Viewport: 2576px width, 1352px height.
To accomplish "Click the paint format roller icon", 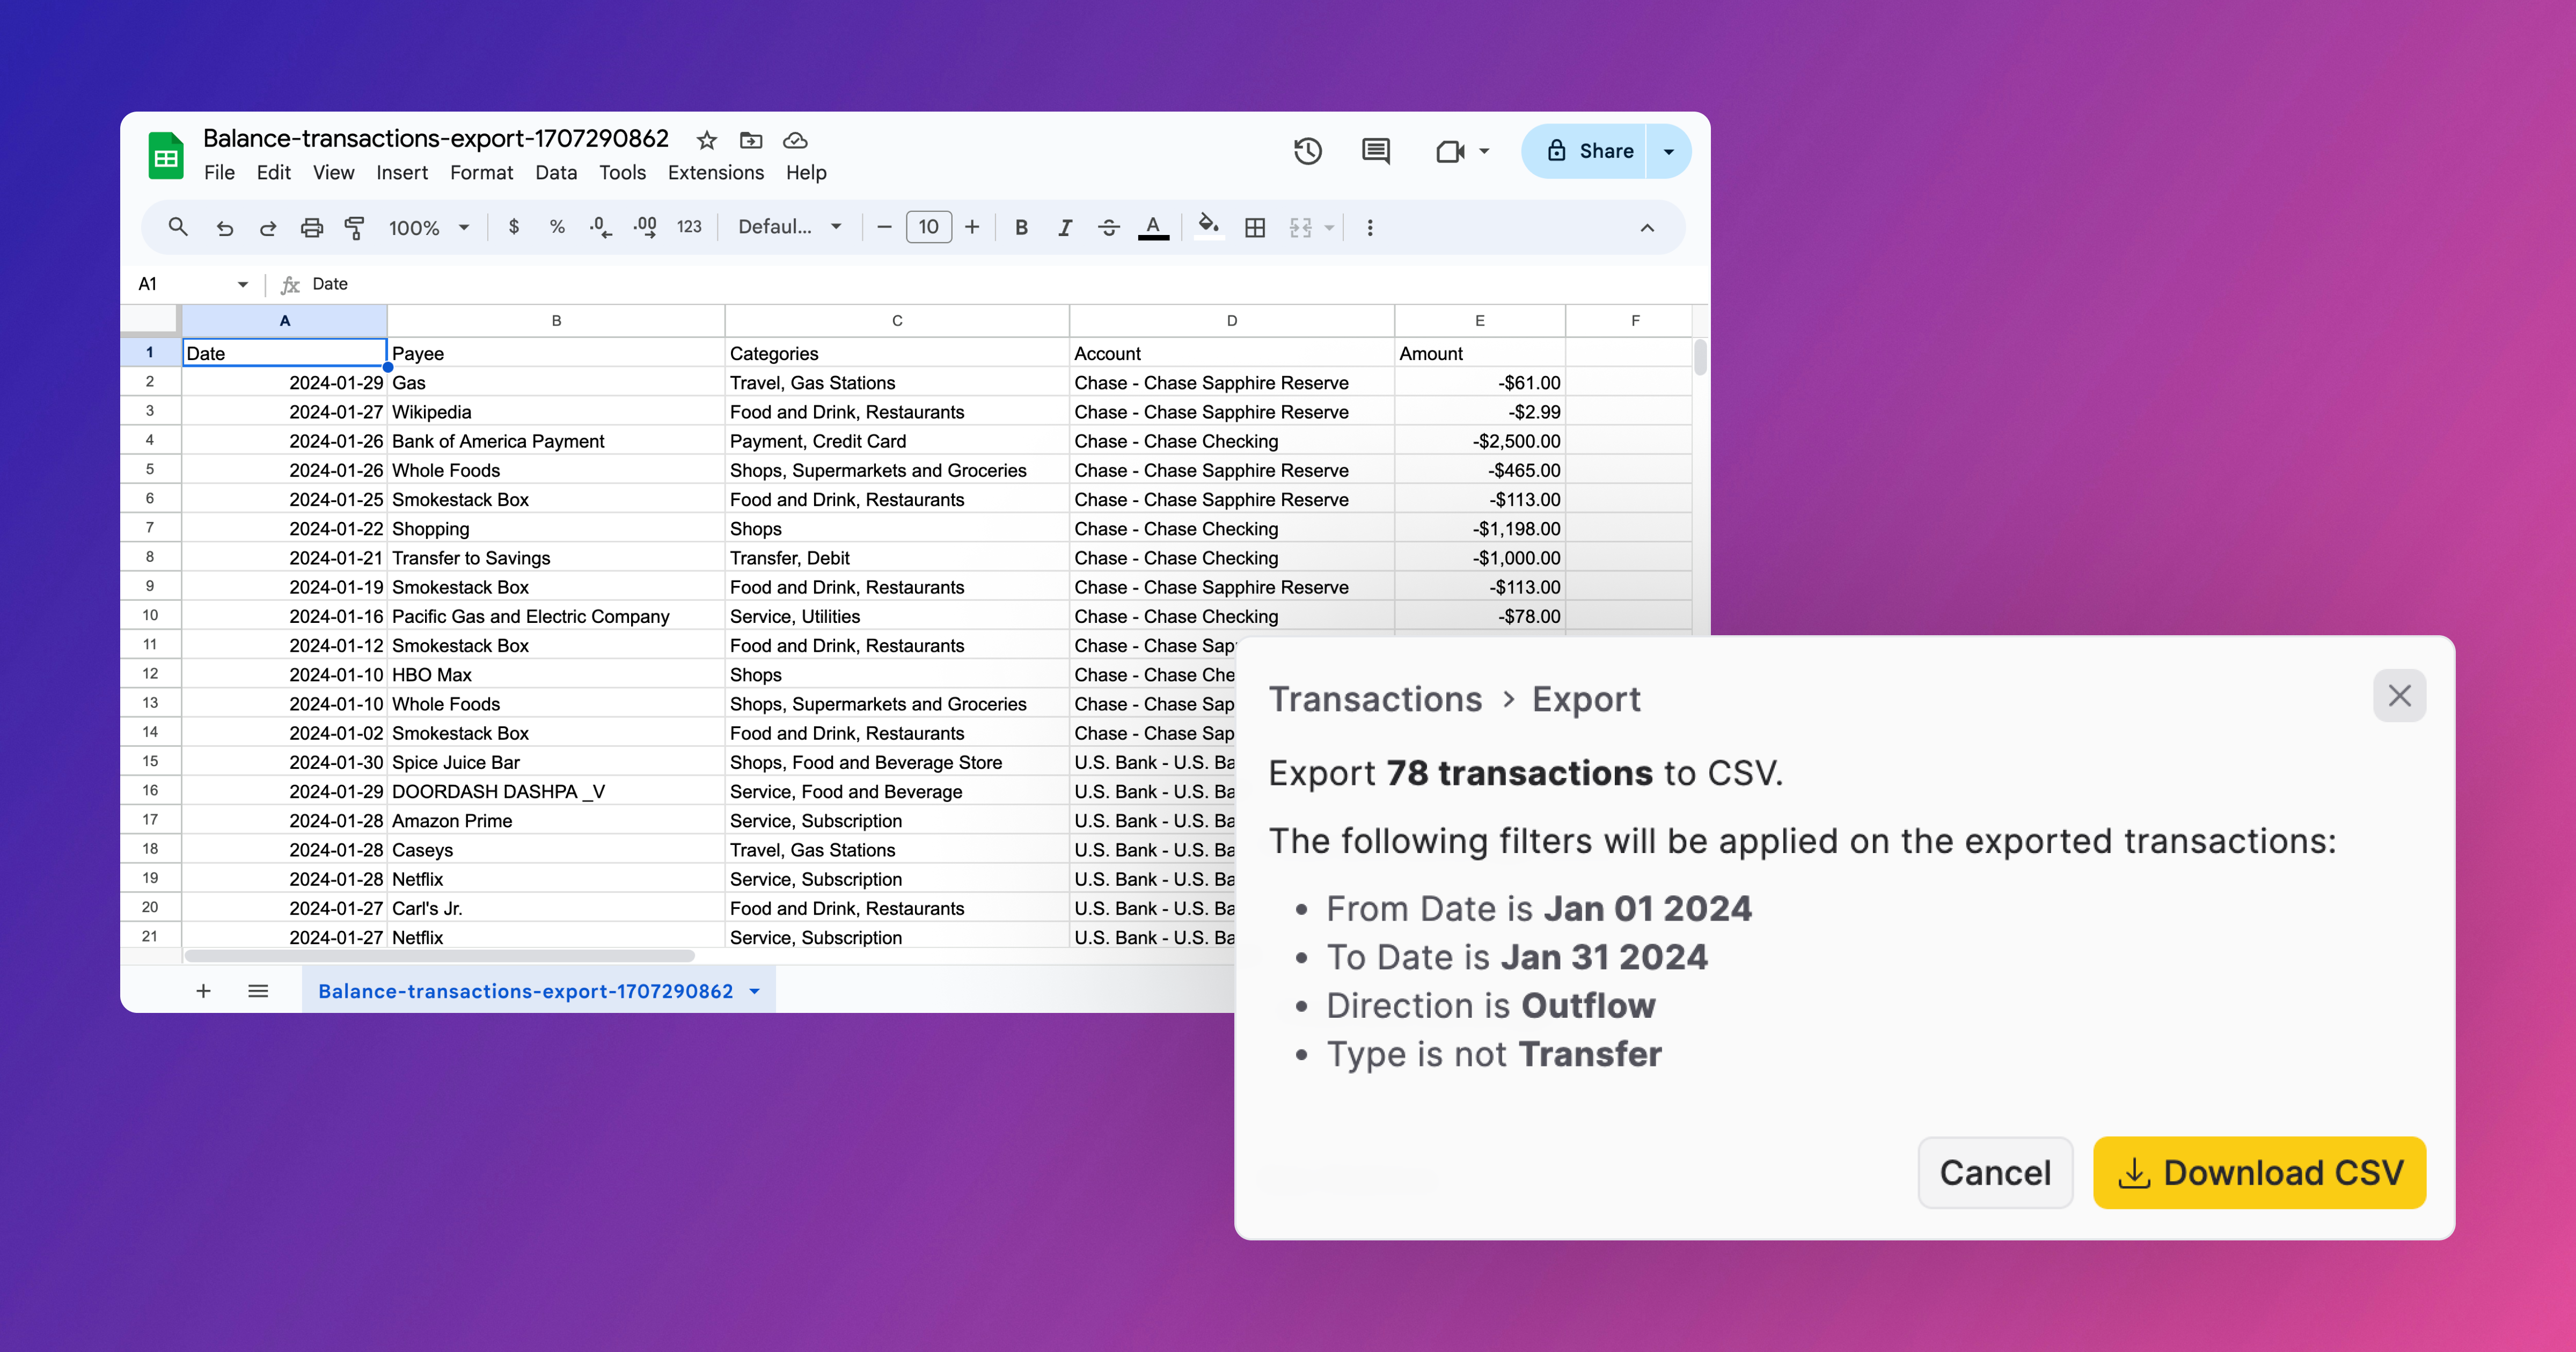I will (x=354, y=227).
